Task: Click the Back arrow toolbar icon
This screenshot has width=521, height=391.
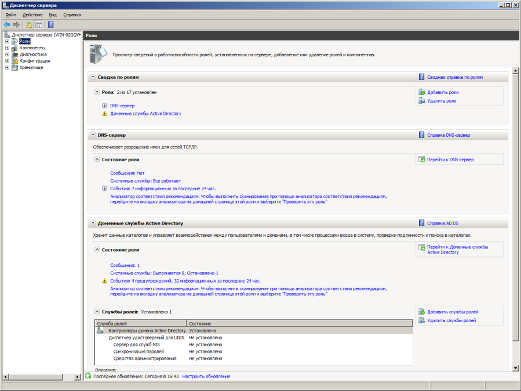Action: pos(6,24)
